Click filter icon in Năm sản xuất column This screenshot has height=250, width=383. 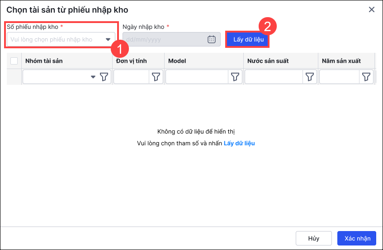(366, 77)
